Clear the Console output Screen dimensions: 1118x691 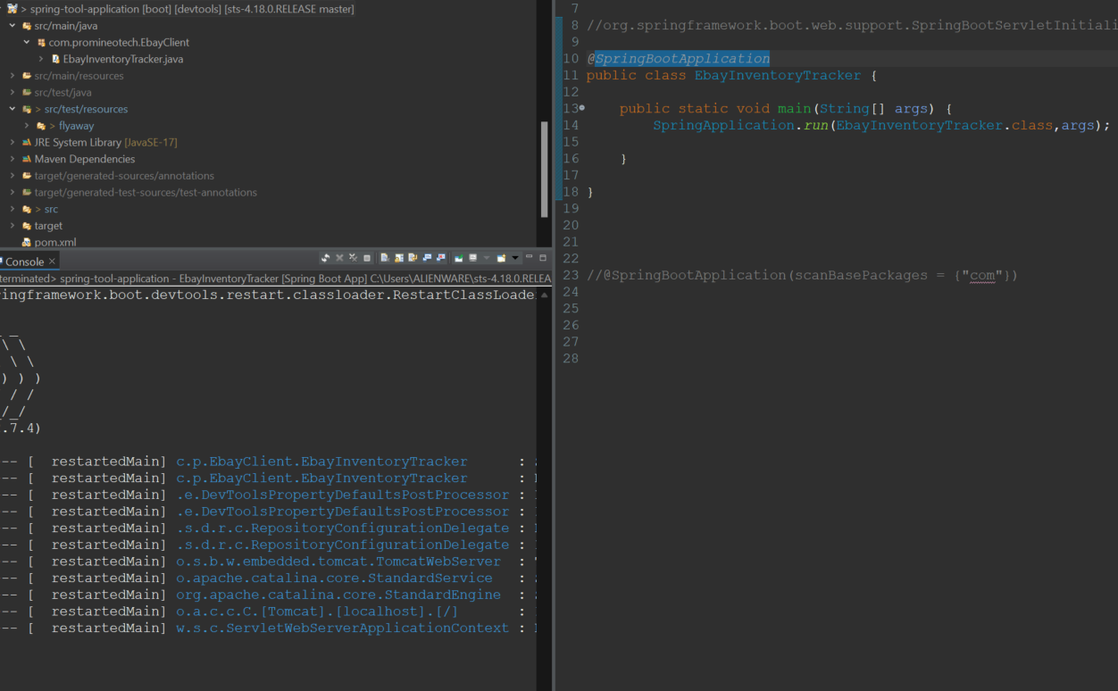coord(386,257)
